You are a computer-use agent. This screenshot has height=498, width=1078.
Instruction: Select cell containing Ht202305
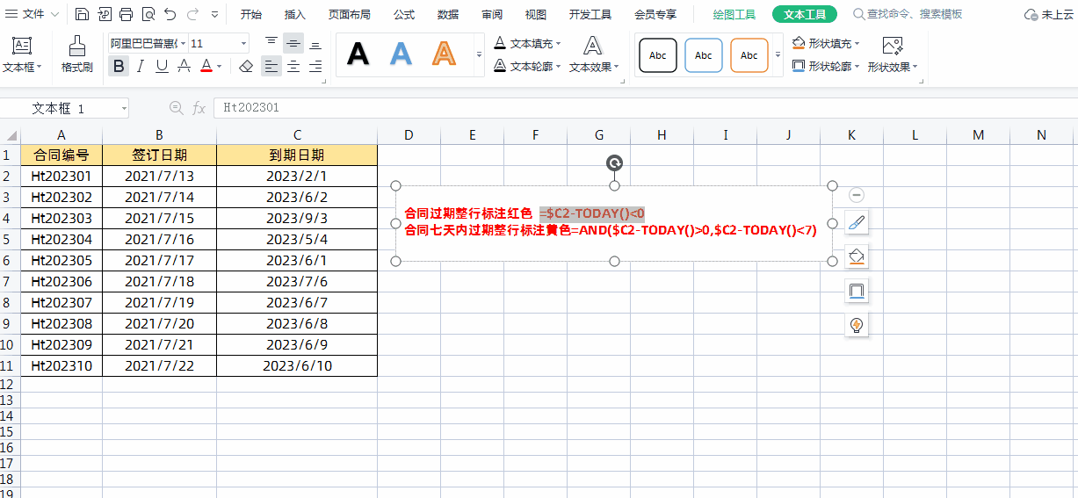61,260
